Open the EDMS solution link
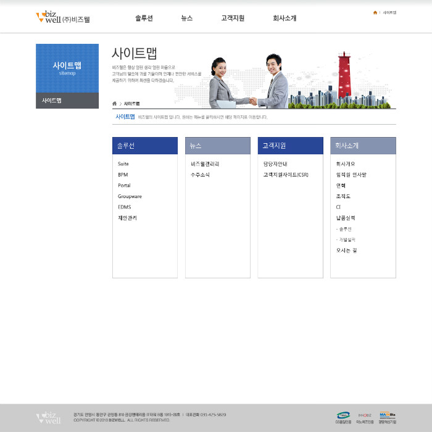 [x=125, y=207]
